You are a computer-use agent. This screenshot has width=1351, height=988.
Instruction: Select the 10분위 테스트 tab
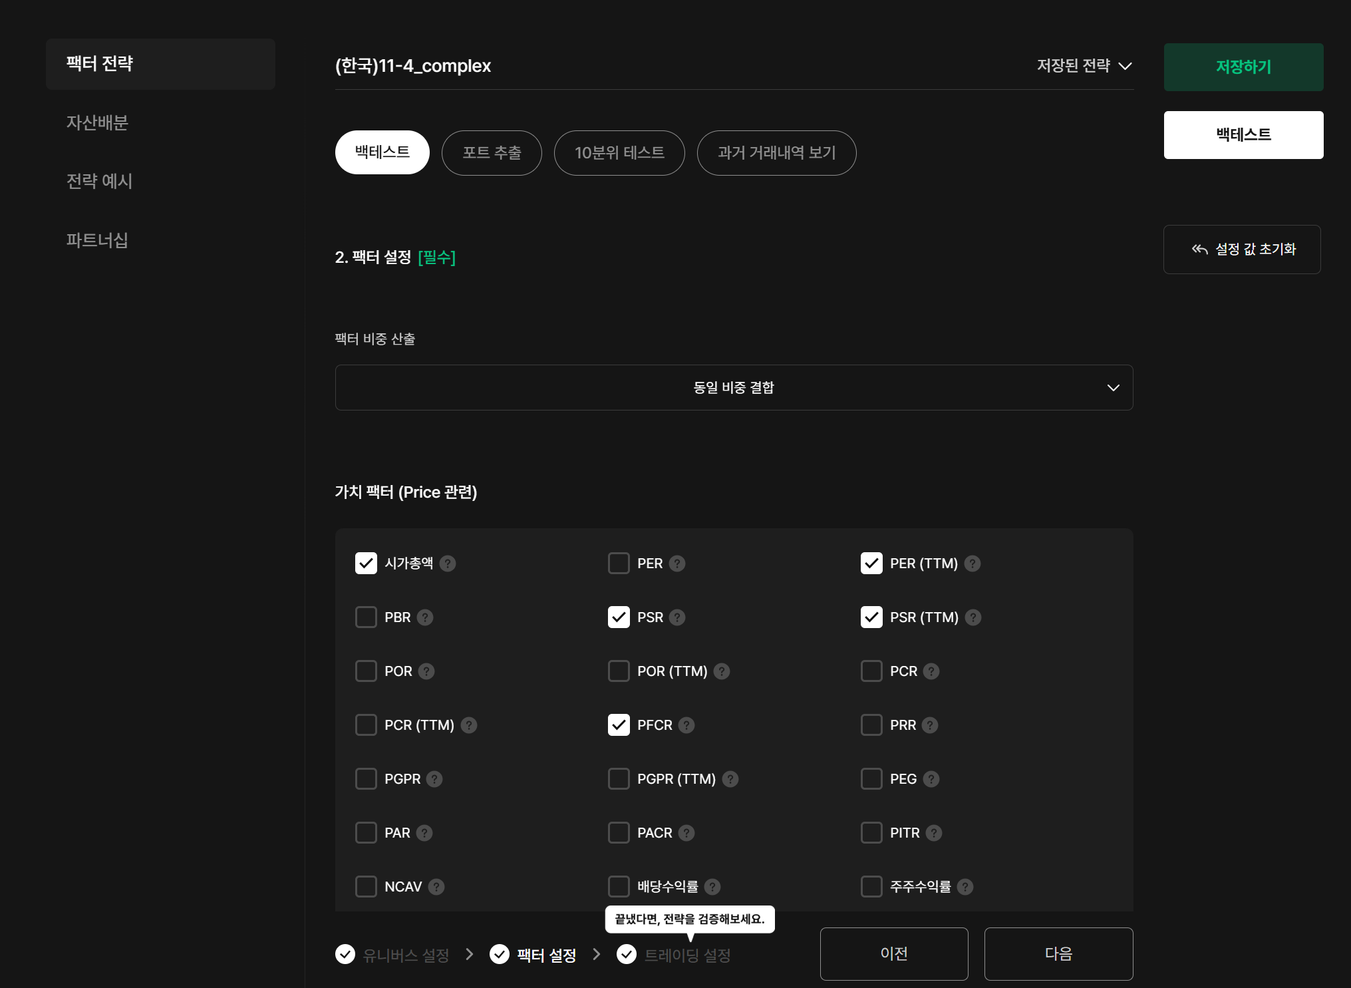619,153
